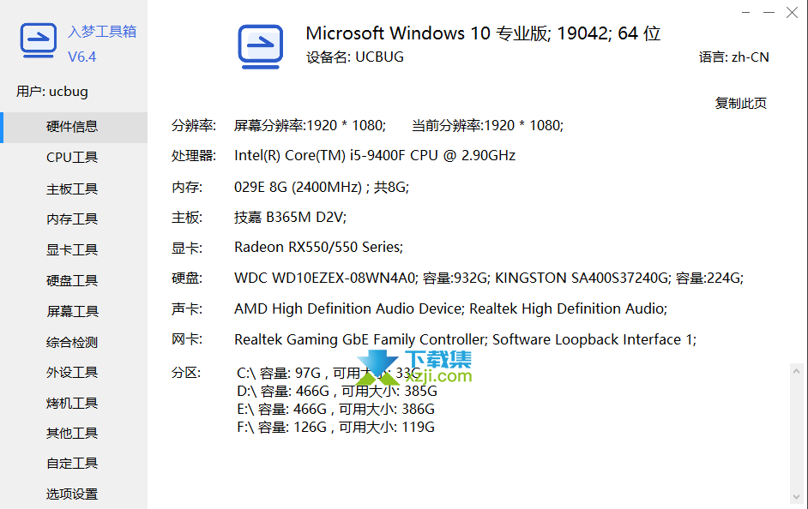Click the 029E 8G (2400MHz) memory value
Screen dimensions: 808x509
point(322,187)
